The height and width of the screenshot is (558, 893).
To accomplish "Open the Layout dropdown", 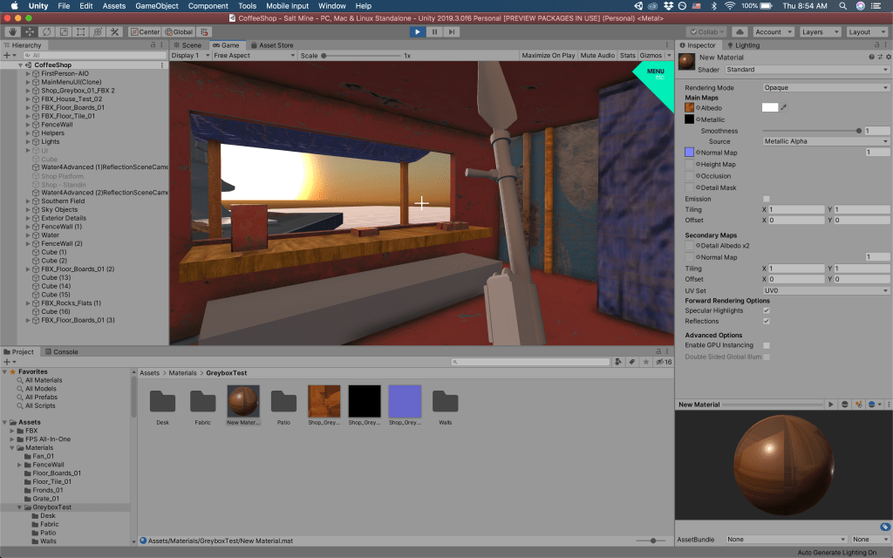I will coord(867,32).
